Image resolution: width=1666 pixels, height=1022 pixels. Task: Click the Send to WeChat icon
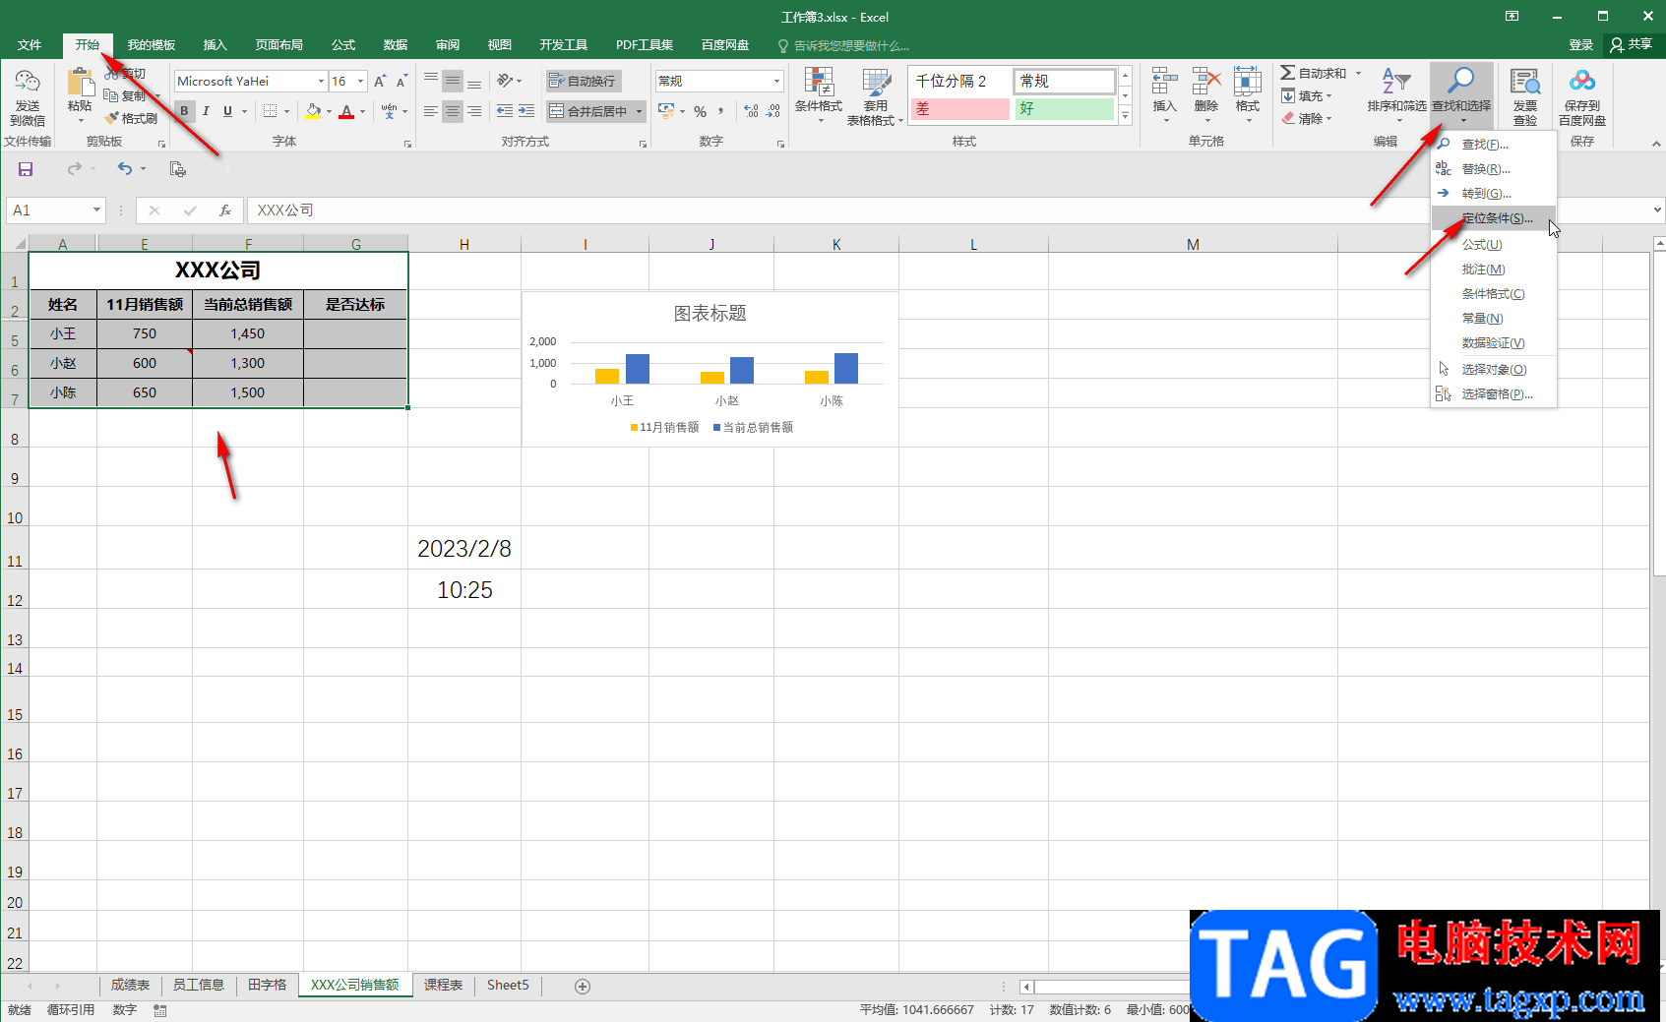click(28, 84)
